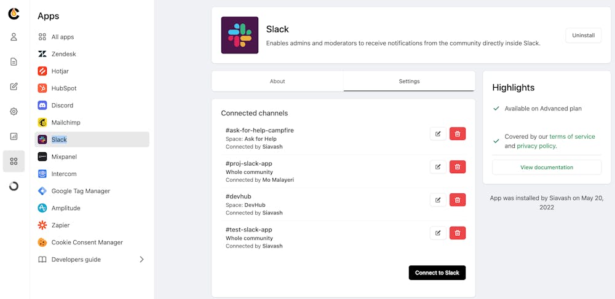Expand the Developers guide section

tap(141, 260)
